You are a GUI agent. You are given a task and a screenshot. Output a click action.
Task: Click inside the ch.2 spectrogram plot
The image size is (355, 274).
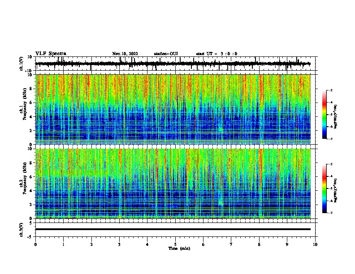click(x=173, y=184)
